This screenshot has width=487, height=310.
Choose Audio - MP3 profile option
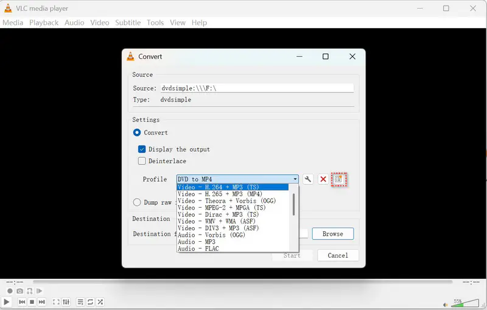(233, 242)
